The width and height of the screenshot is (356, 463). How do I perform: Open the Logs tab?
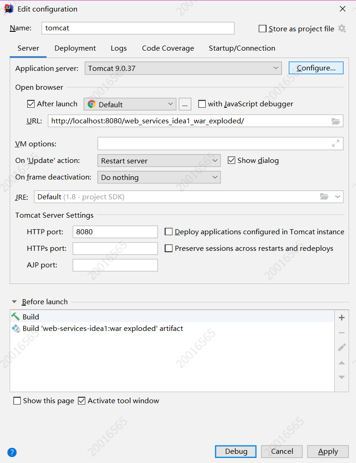tap(119, 48)
